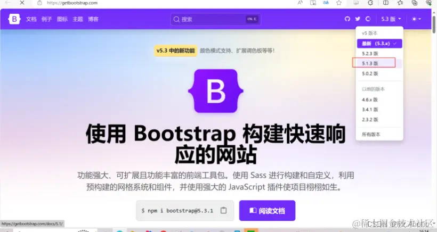The height and width of the screenshot is (232, 437).
Task: Click the site lock icon in address bar
Action: click(40, 3)
